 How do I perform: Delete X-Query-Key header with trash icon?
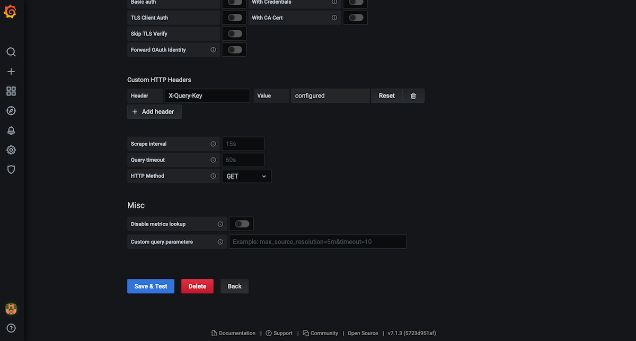coord(413,96)
